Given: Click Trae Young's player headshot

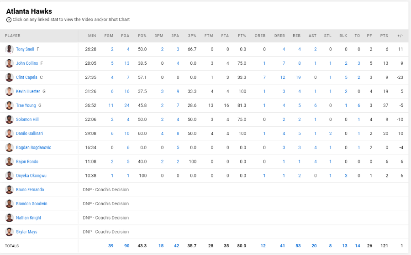Looking at the screenshot, I should coord(9,105).
